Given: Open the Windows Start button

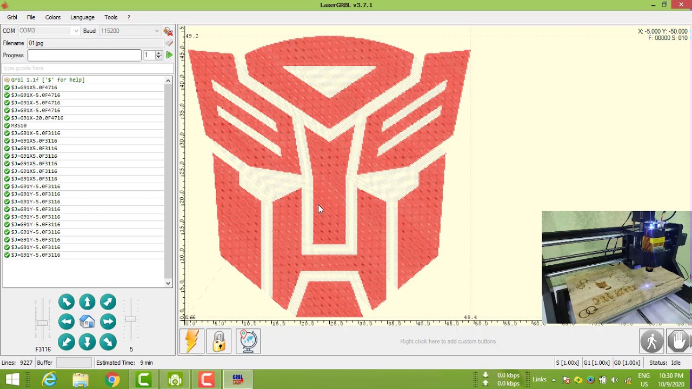Looking at the screenshot, I should pyautogui.click(x=12, y=380).
